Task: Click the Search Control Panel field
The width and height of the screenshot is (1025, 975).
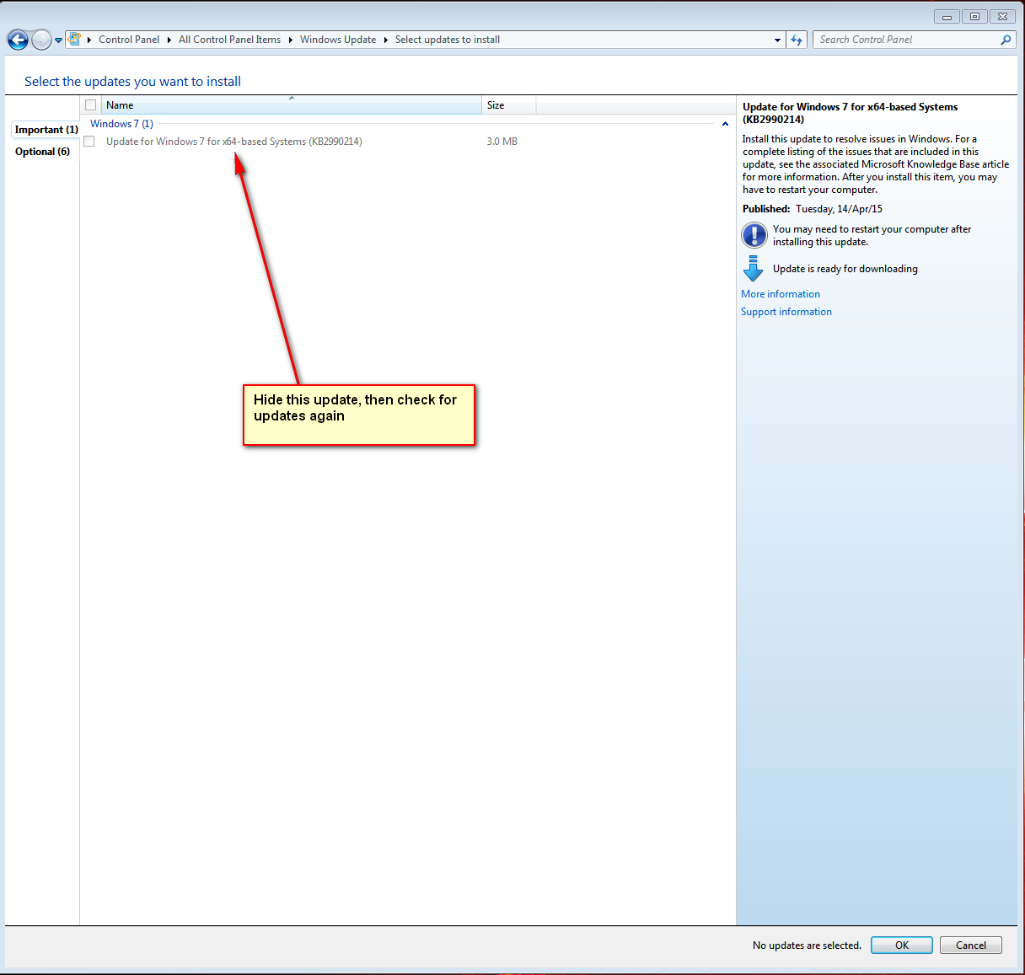Action: click(906, 40)
